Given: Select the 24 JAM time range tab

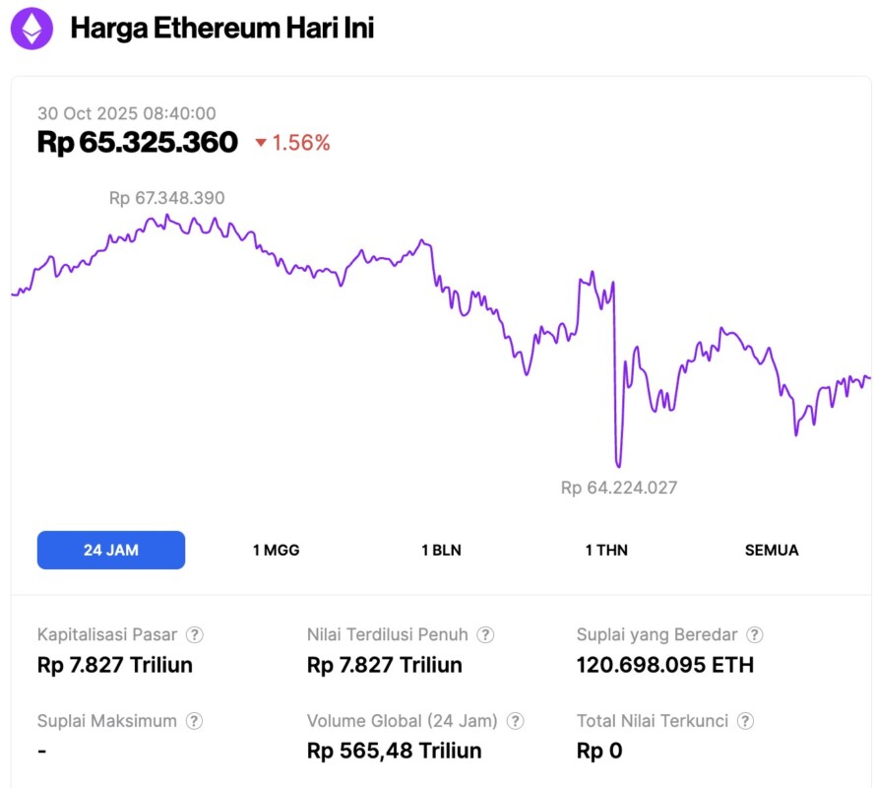Looking at the screenshot, I should [x=110, y=550].
